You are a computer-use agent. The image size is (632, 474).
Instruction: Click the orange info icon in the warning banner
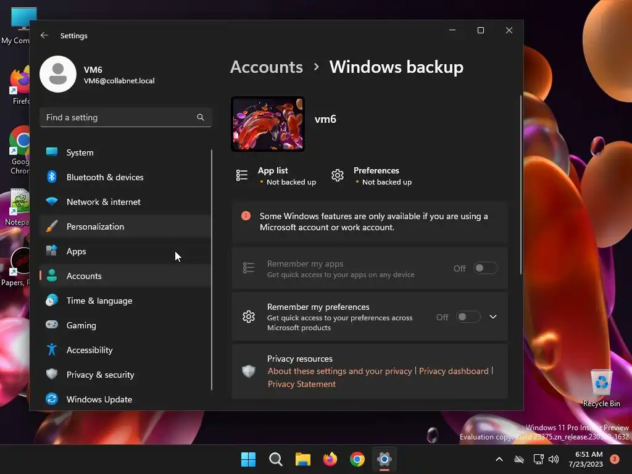pyautogui.click(x=246, y=215)
